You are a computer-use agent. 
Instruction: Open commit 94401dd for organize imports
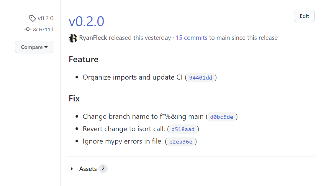tap(201, 78)
